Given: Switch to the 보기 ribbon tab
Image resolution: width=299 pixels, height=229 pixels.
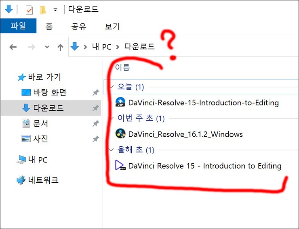Looking at the screenshot, I should click(112, 26).
